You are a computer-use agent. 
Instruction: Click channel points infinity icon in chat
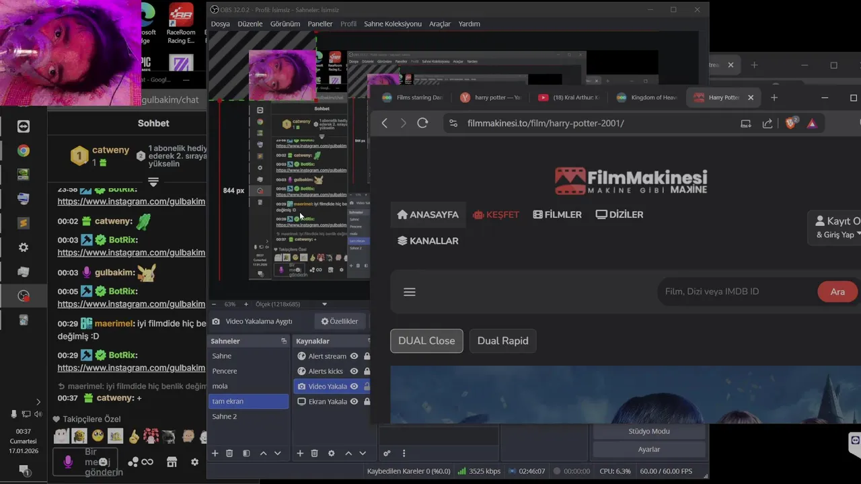tap(147, 462)
